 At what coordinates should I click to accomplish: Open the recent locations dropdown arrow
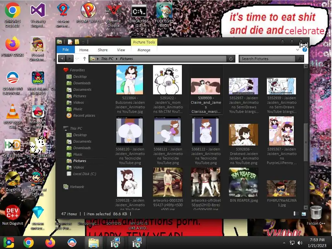(77, 59)
